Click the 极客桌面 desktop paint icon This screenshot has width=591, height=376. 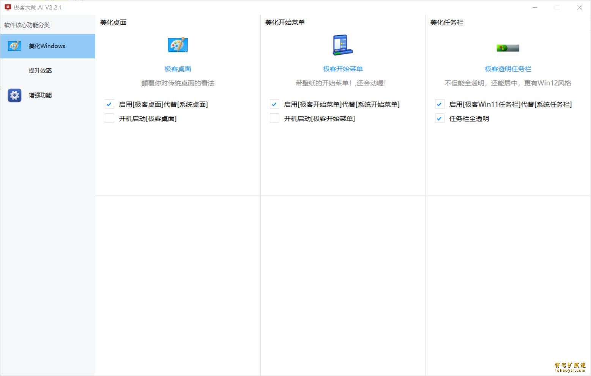177,44
